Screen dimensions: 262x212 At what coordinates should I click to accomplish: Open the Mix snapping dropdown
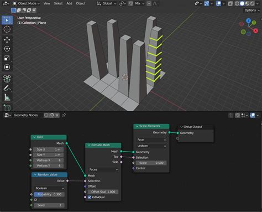140,3
